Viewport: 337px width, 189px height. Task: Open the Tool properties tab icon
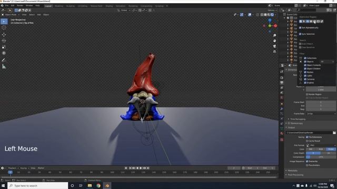click(x=282, y=71)
